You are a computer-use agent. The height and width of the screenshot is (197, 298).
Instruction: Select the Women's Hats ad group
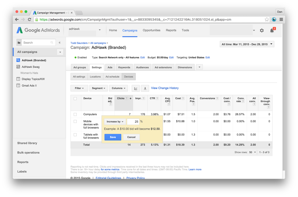pos(29,73)
